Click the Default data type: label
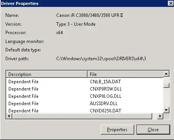 (23, 50)
